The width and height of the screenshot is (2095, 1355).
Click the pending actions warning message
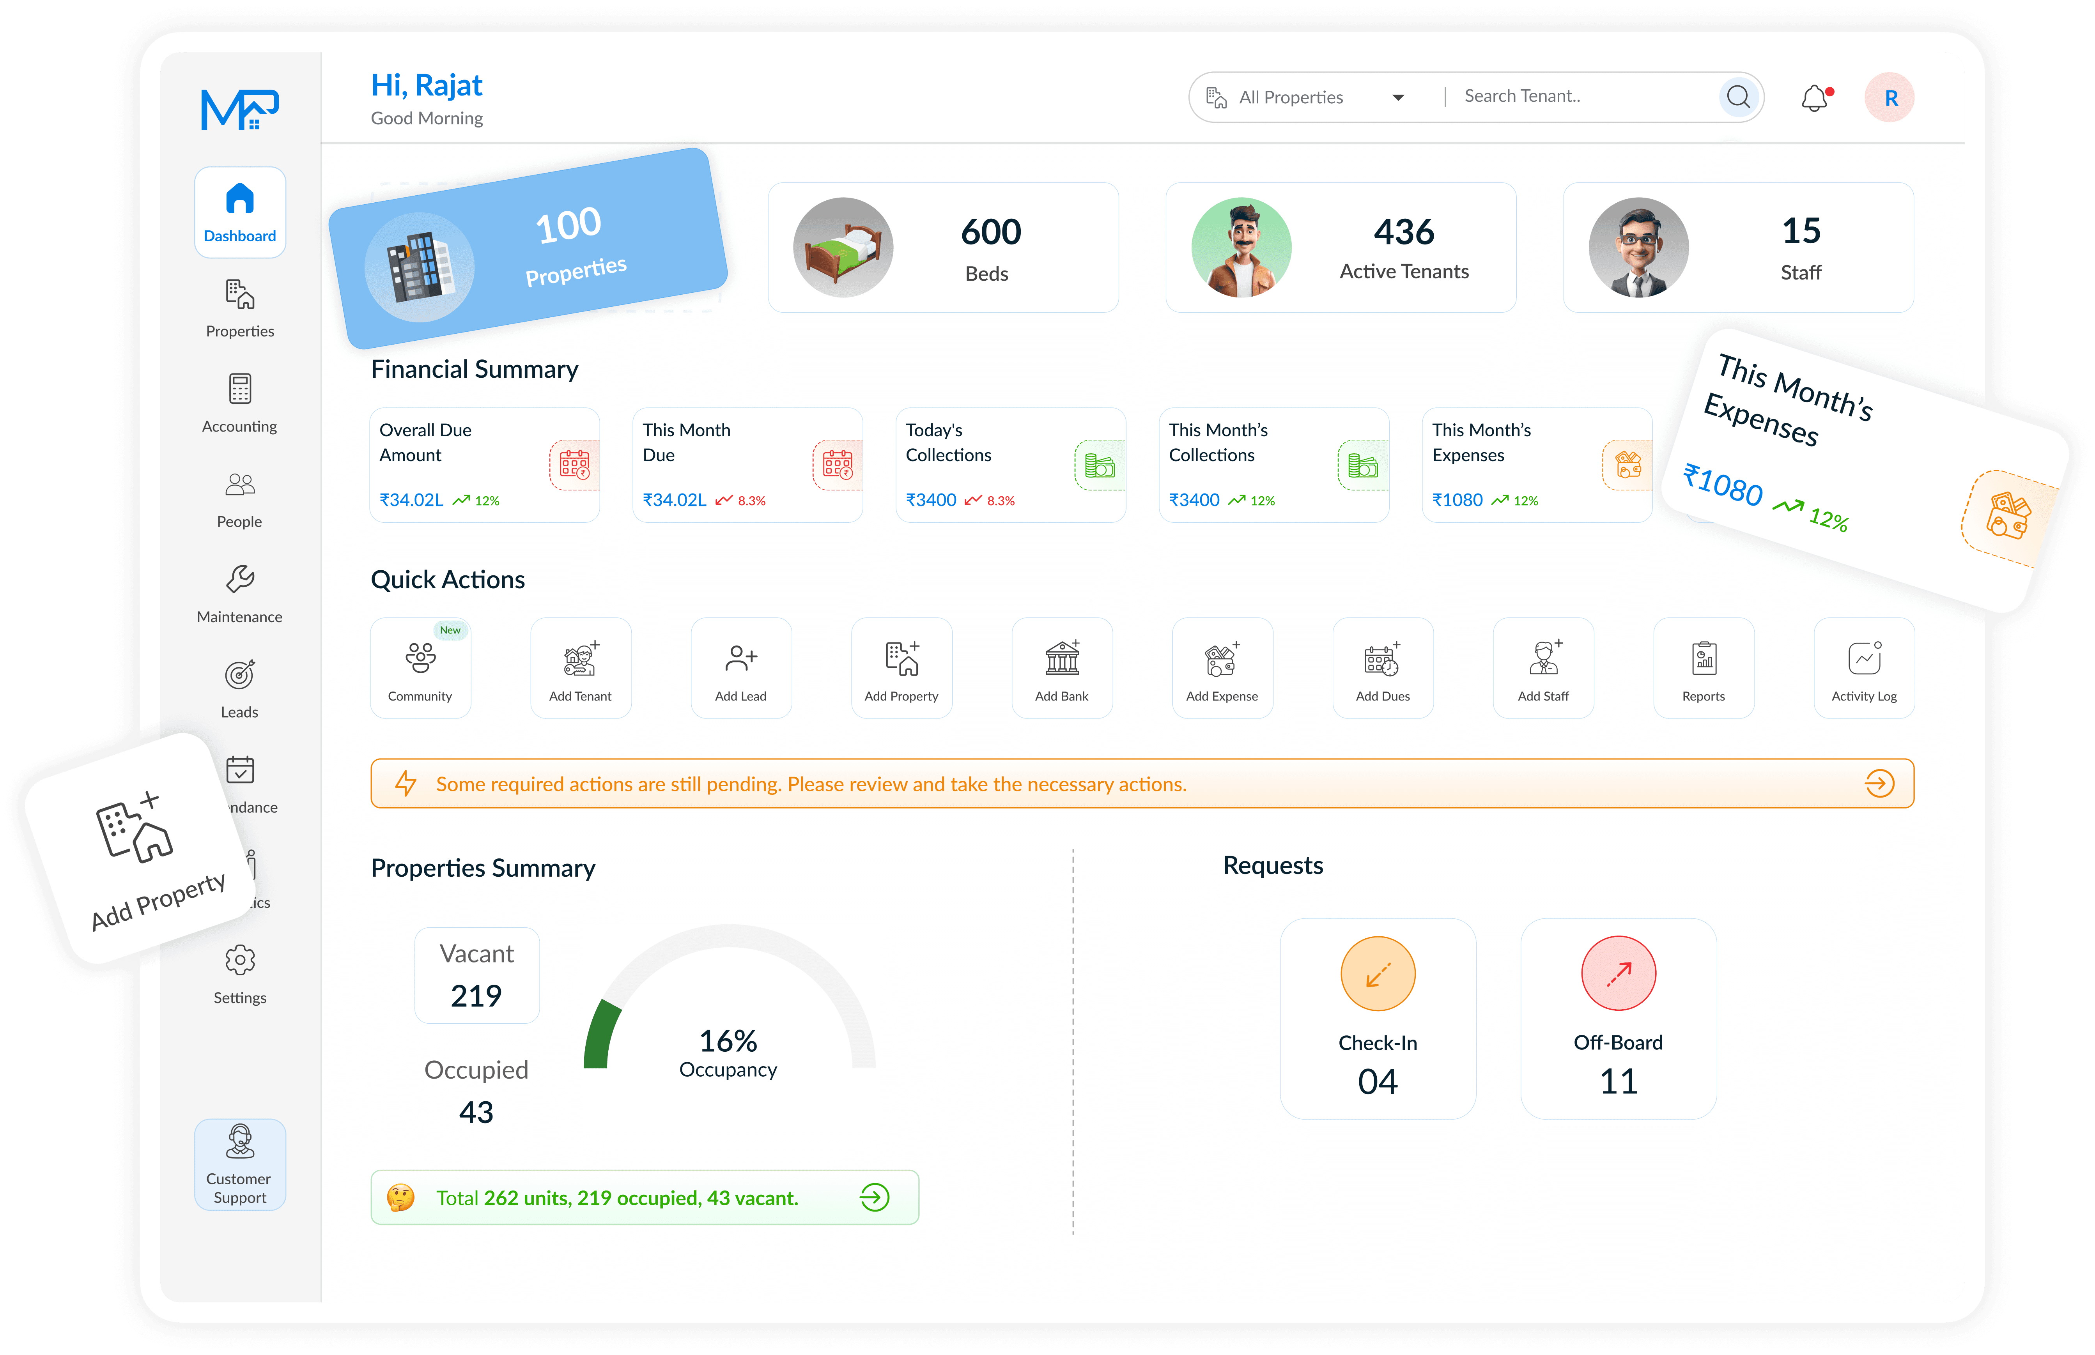(x=811, y=784)
